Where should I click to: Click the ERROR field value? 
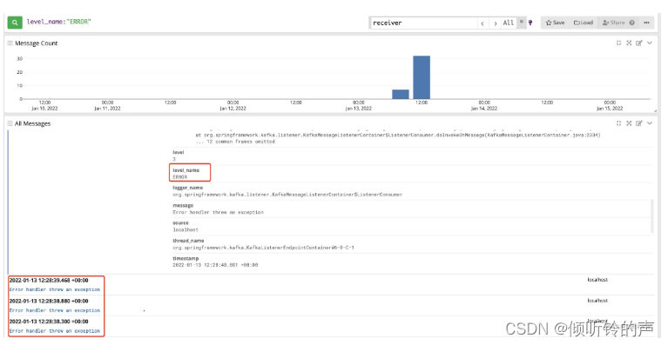coord(180,176)
